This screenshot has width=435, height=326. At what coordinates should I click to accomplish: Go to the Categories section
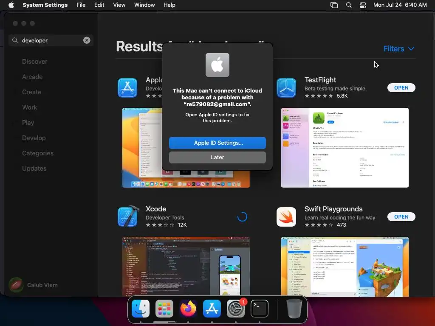click(x=38, y=153)
